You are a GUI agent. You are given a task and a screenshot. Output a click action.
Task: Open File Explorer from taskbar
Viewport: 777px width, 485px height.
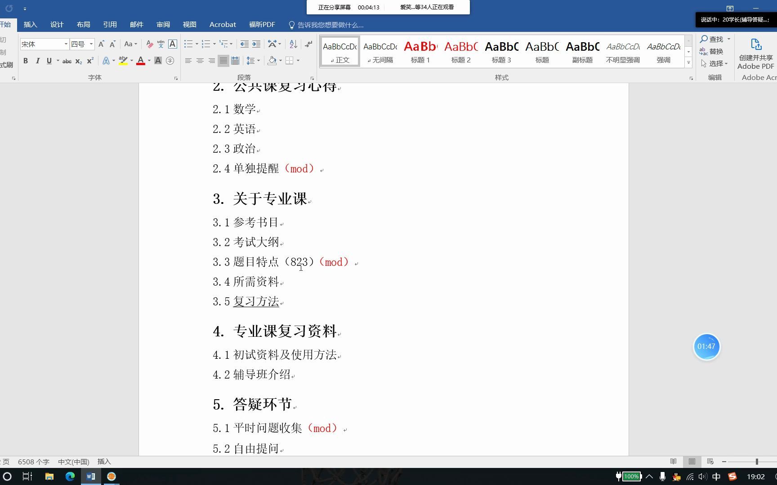[49, 476]
